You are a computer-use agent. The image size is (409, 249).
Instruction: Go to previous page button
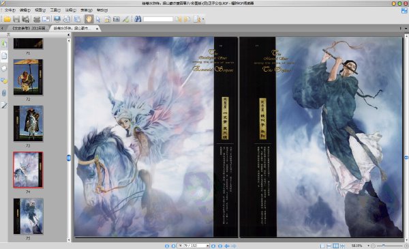[x=173, y=246]
